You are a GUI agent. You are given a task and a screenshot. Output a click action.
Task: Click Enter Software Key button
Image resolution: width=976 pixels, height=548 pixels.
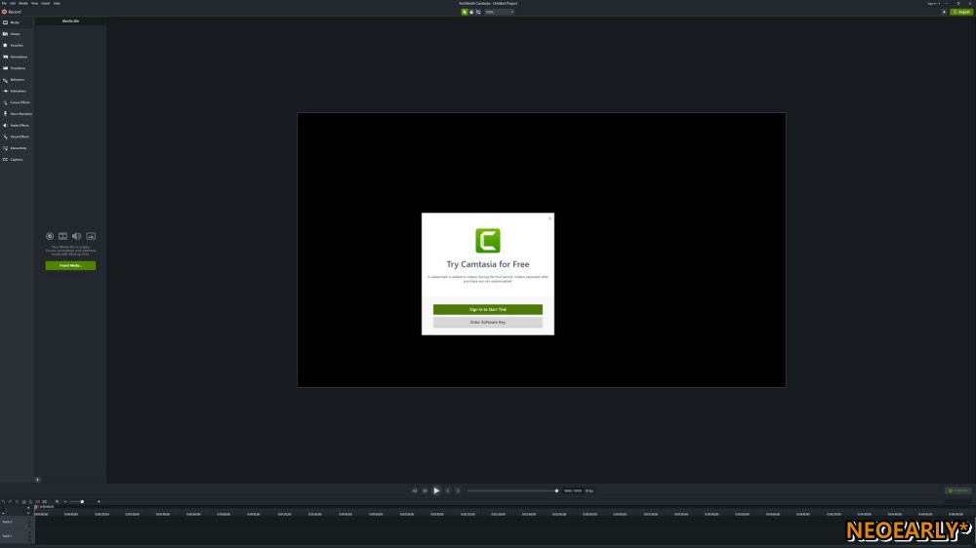[x=488, y=322]
